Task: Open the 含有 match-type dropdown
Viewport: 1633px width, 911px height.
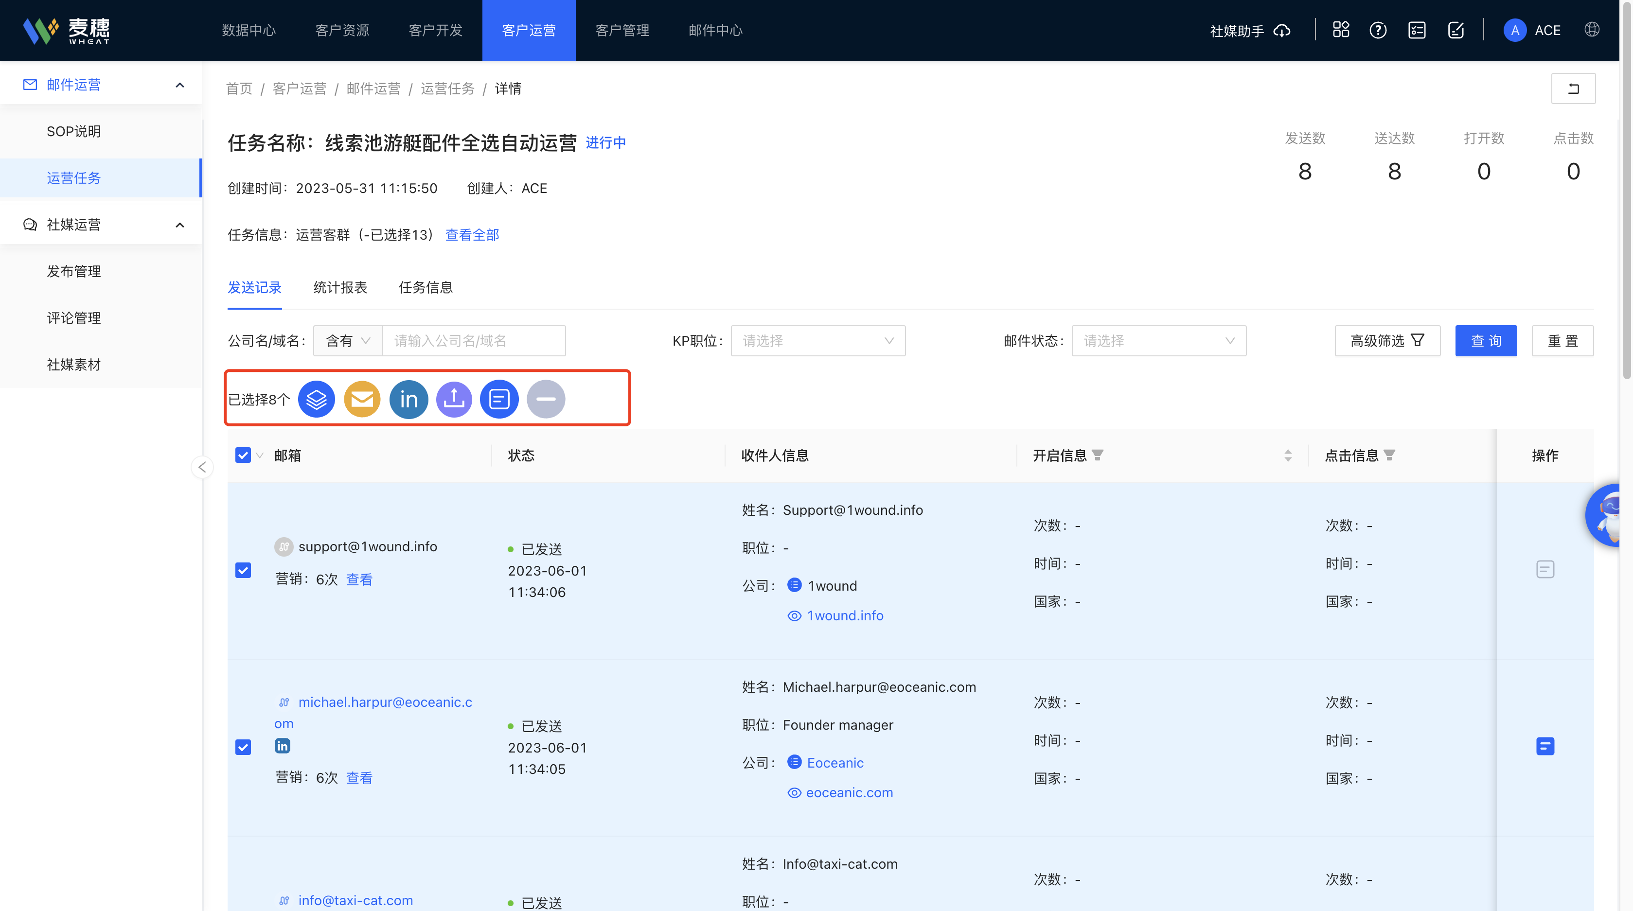Action: [x=348, y=341]
